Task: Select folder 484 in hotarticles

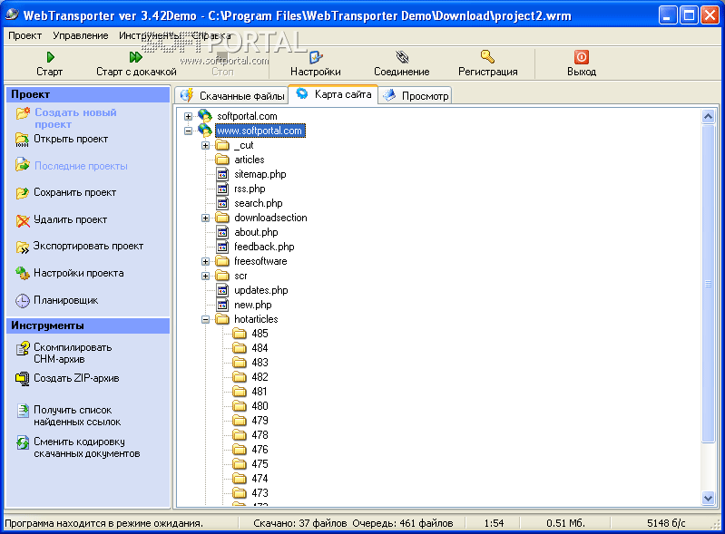Action: (260, 348)
